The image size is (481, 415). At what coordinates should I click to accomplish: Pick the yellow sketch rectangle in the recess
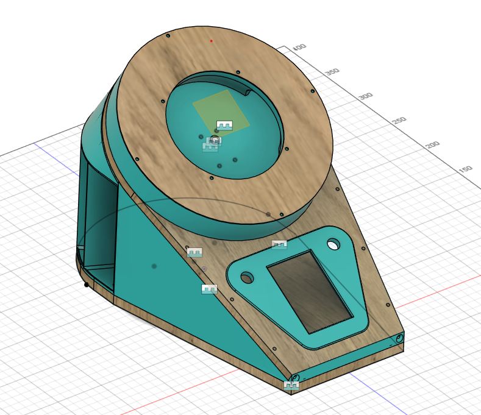click(x=221, y=113)
